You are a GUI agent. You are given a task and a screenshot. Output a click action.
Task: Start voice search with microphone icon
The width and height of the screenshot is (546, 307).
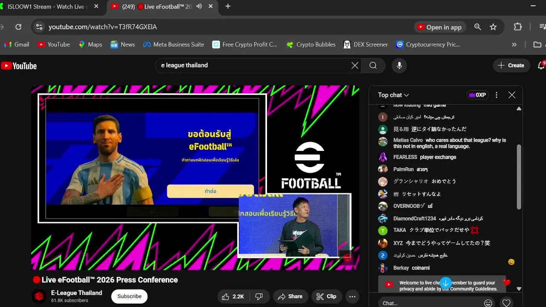399,65
